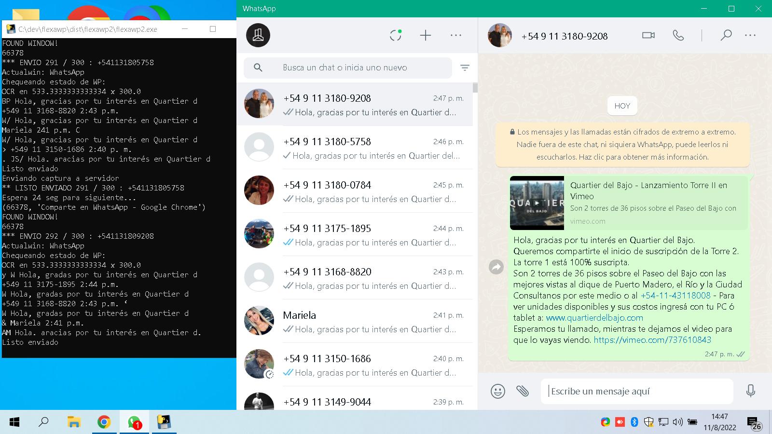
Task: Open the Mariela chat
Action: click(x=355, y=321)
